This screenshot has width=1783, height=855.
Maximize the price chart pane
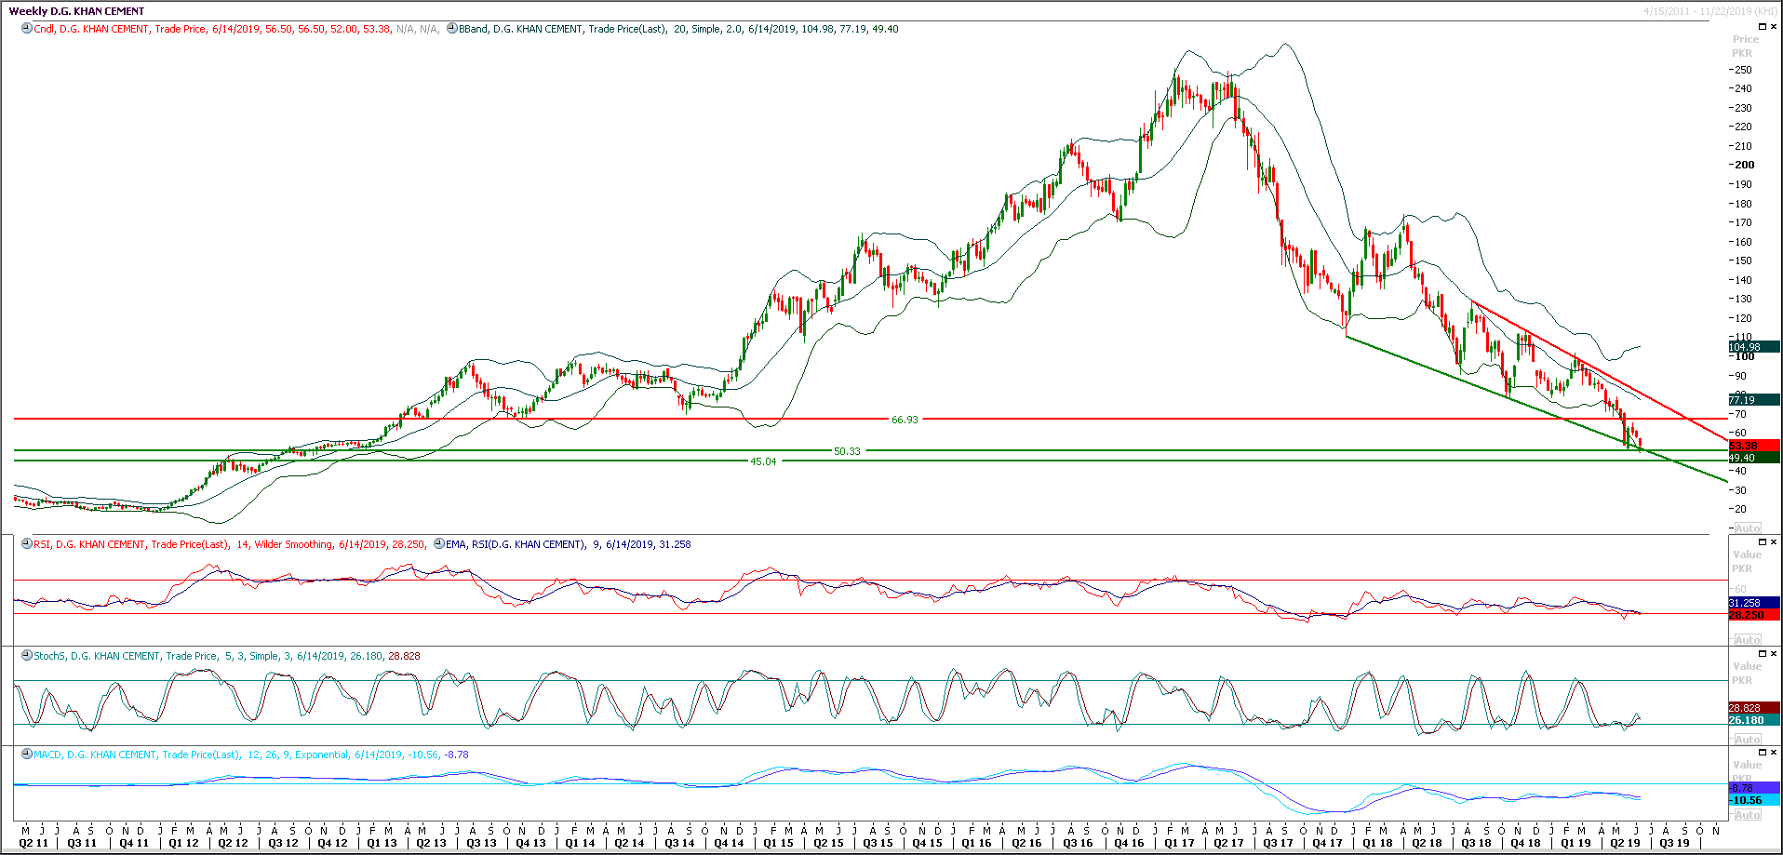[x=1762, y=27]
